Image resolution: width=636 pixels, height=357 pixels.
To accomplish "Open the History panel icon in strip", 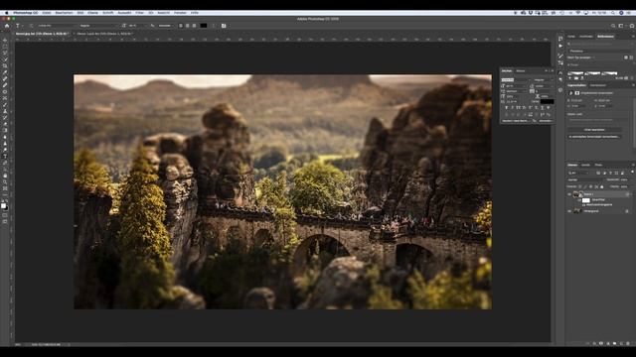I will [x=560, y=39].
